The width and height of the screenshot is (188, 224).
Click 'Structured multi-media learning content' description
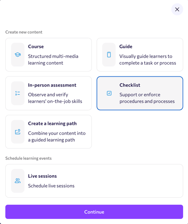(53, 59)
